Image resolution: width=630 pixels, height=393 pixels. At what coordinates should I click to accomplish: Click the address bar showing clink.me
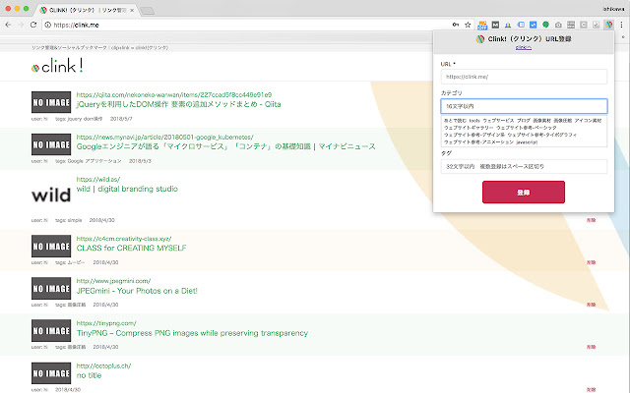pyautogui.click(x=249, y=25)
